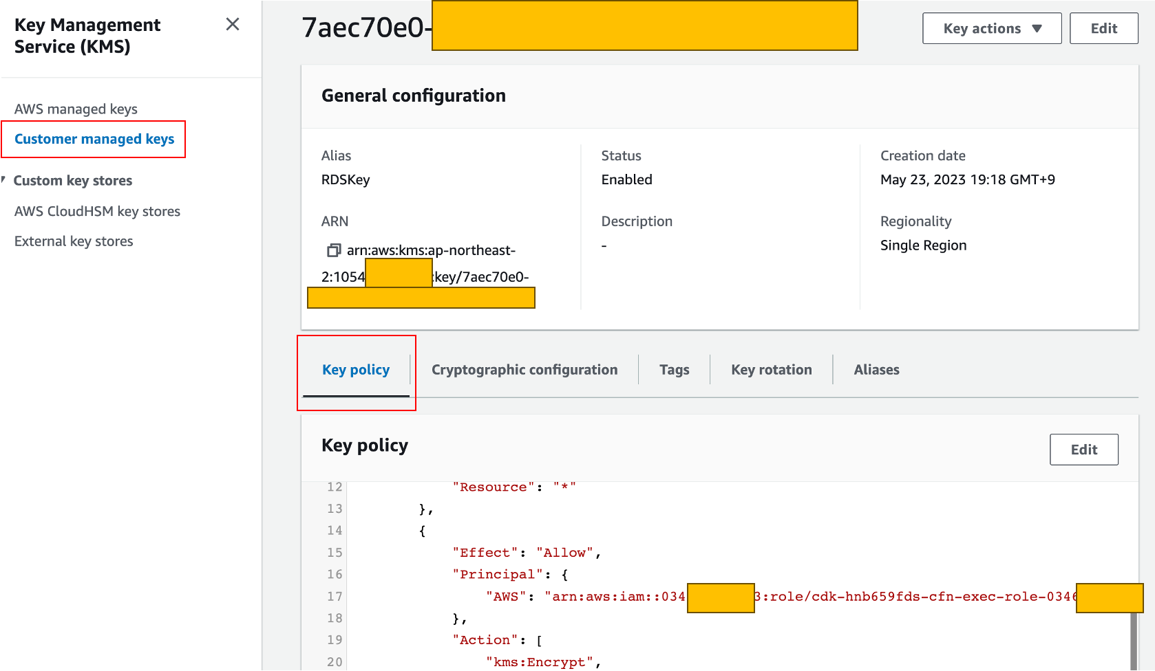Open AWS CloudHSM key stores
1155x671 pixels.
point(97,211)
